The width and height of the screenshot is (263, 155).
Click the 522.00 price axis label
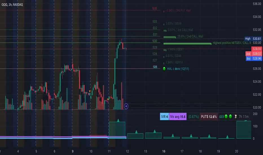(257, 94)
